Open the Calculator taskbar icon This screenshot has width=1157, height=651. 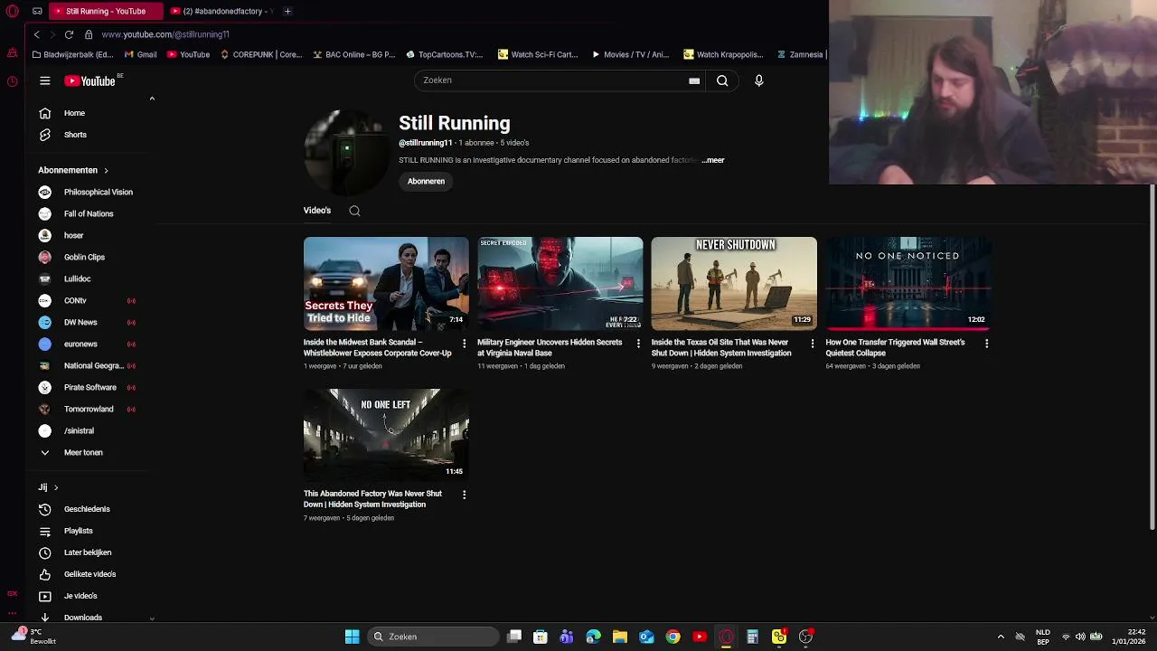click(x=752, y=637)
